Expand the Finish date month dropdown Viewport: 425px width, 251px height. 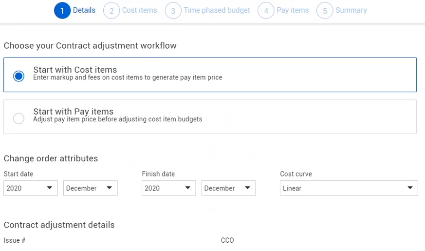[x=228, y=188]
